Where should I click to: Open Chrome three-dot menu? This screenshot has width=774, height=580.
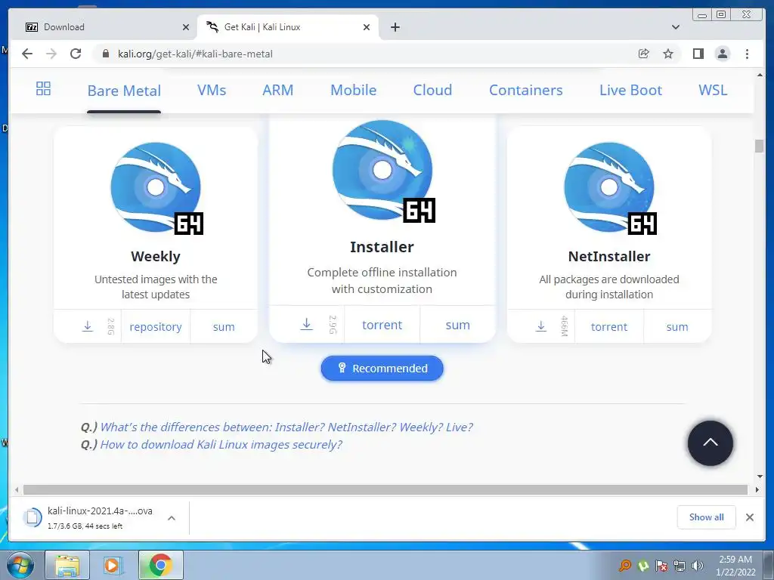747,54
